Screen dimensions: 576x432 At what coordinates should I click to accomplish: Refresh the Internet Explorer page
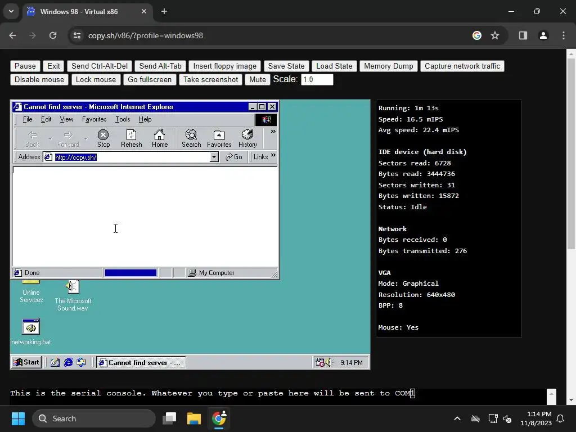click(131, 138)
